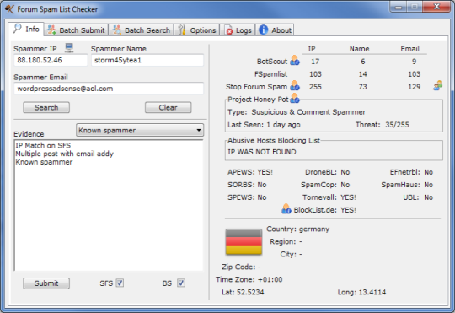Viewport: 455px width, 313px height.
Task: Close the Forum Spam List Checker window
Action: (x=436, y=7)
